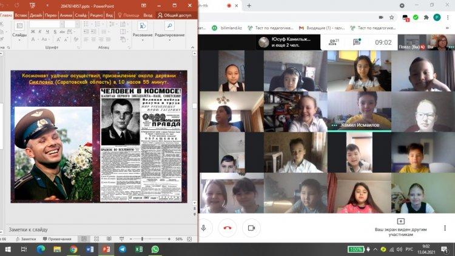Open PowerPoint ribbon display options button
This screenshot has height=256, width=455.
pos(144,5)
